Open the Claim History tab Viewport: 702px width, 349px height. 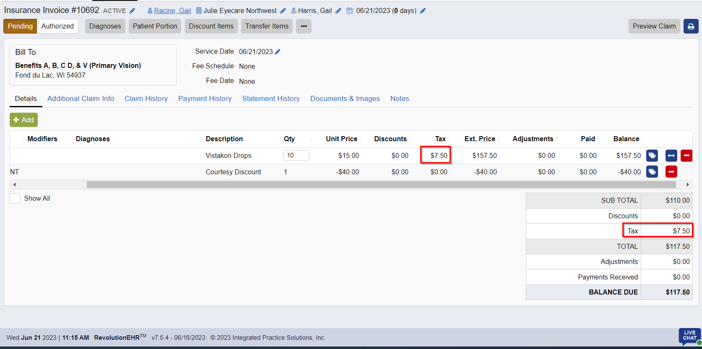click(146, 99)
